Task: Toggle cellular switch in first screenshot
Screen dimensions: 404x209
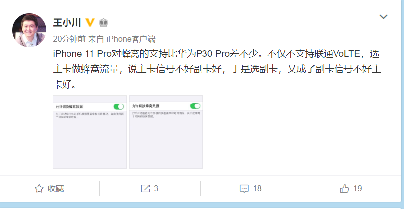Action: [119, 106]
